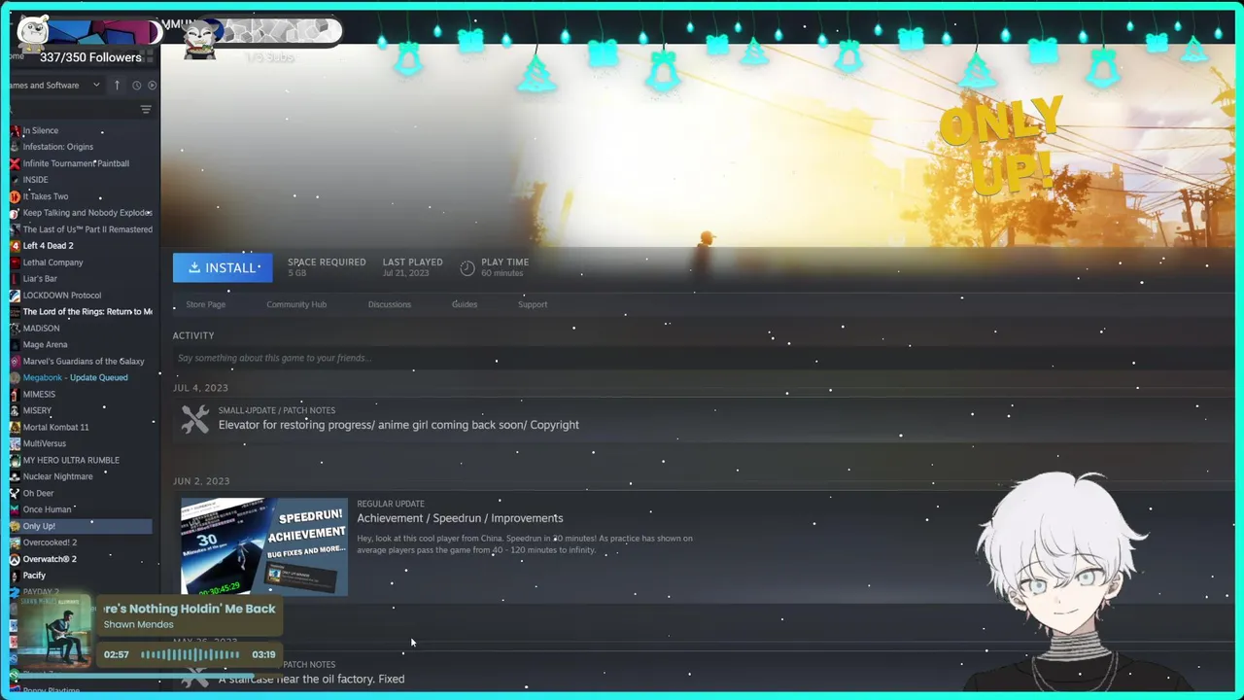Expand the Games and Software dropdown
This screenshot has width=1244, height=700.
(53, 85)
